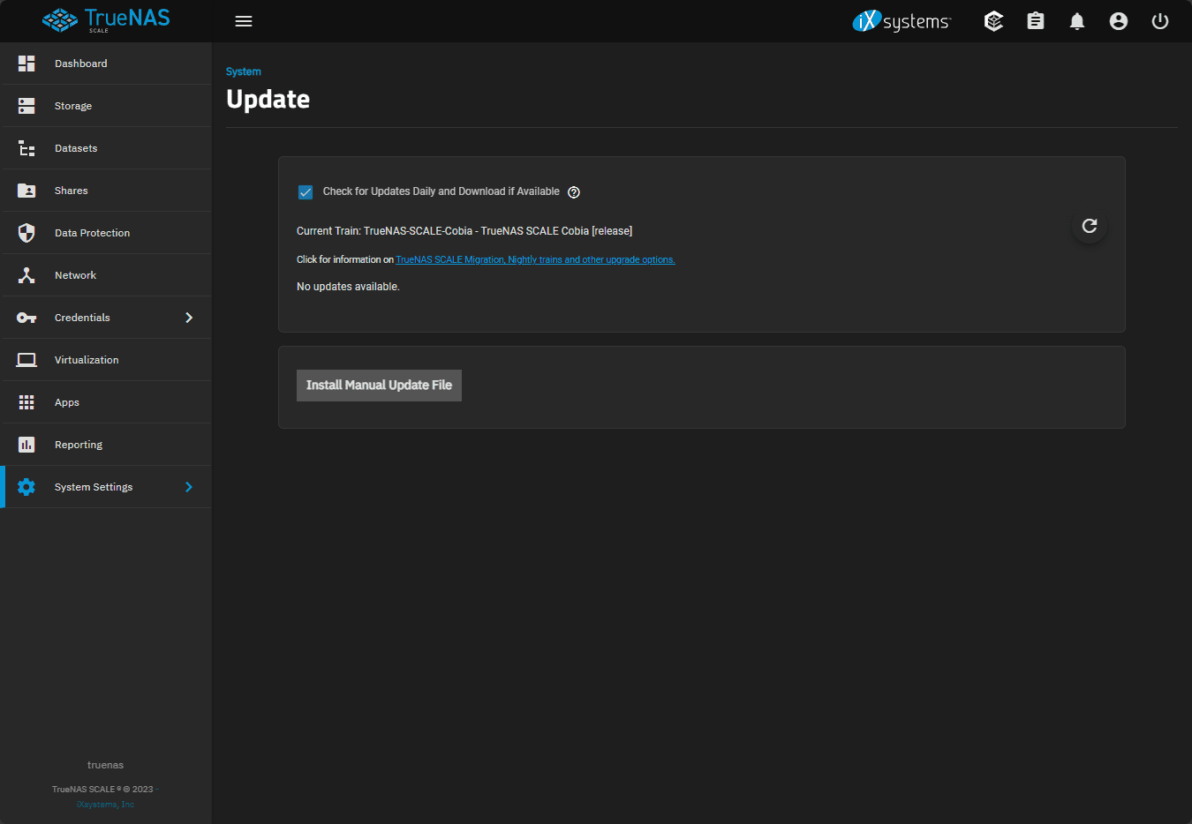1192x824 pixels.
Task: Open the Data Protection menu item
Action: [x=106, y=233]
